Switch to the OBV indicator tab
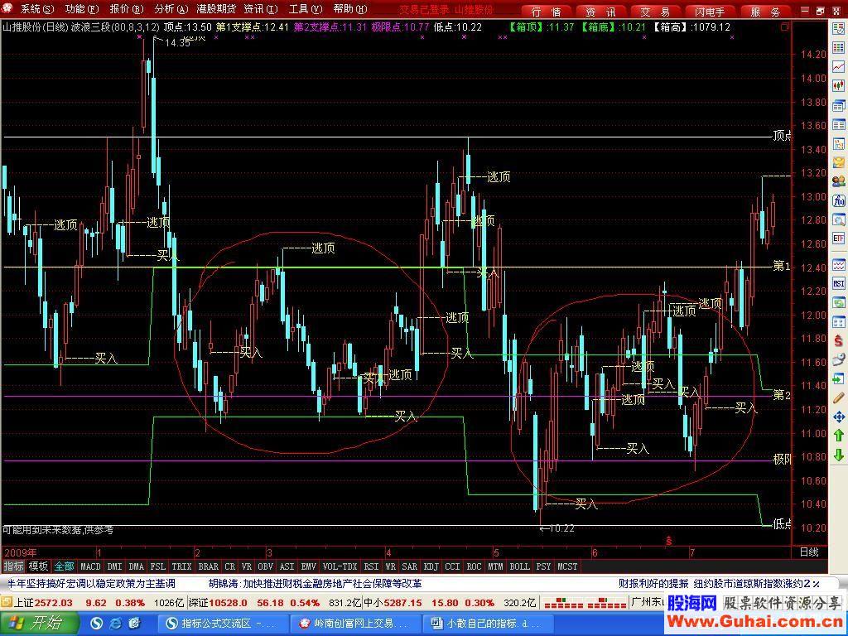The width and height of the screenshot is (848, 636). pyautogui.click(x=265, y=566)
